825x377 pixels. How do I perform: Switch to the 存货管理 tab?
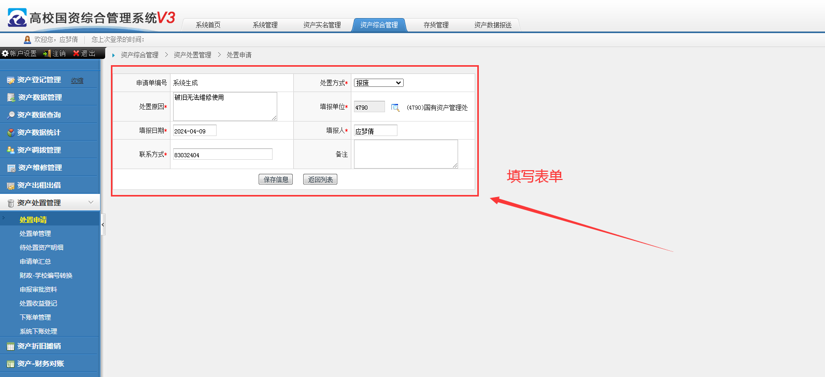[436, 25]
